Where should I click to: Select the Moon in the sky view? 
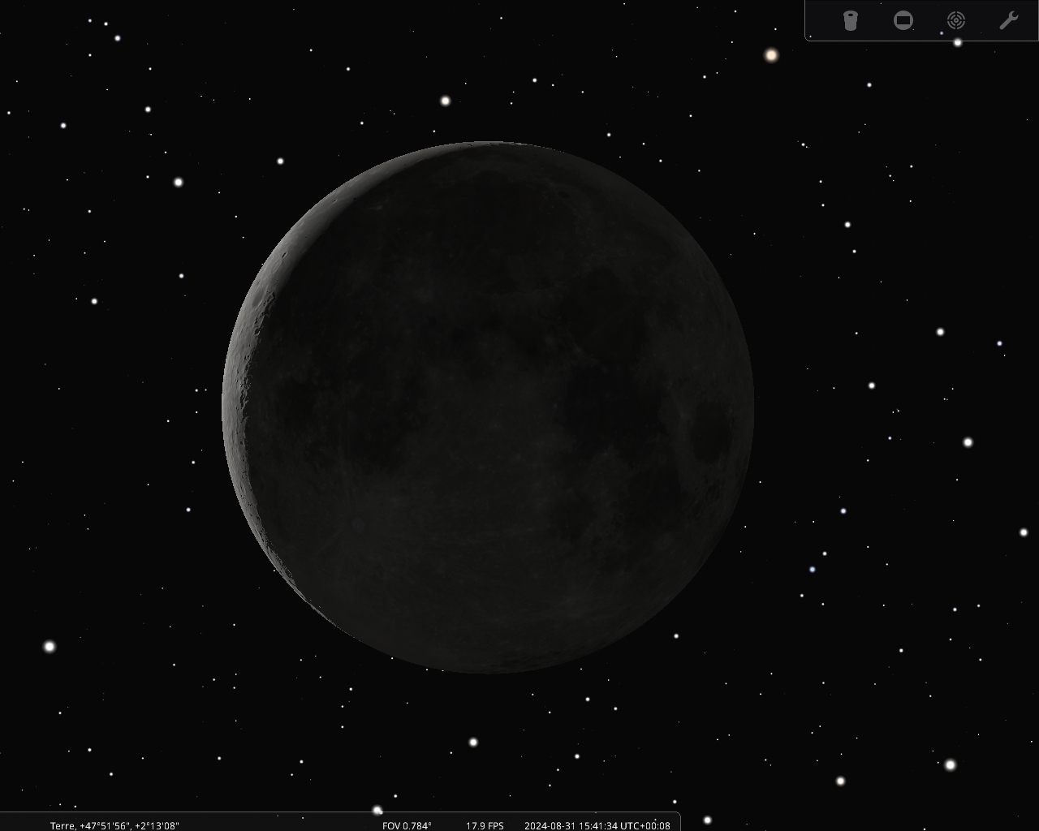[488, 407]
